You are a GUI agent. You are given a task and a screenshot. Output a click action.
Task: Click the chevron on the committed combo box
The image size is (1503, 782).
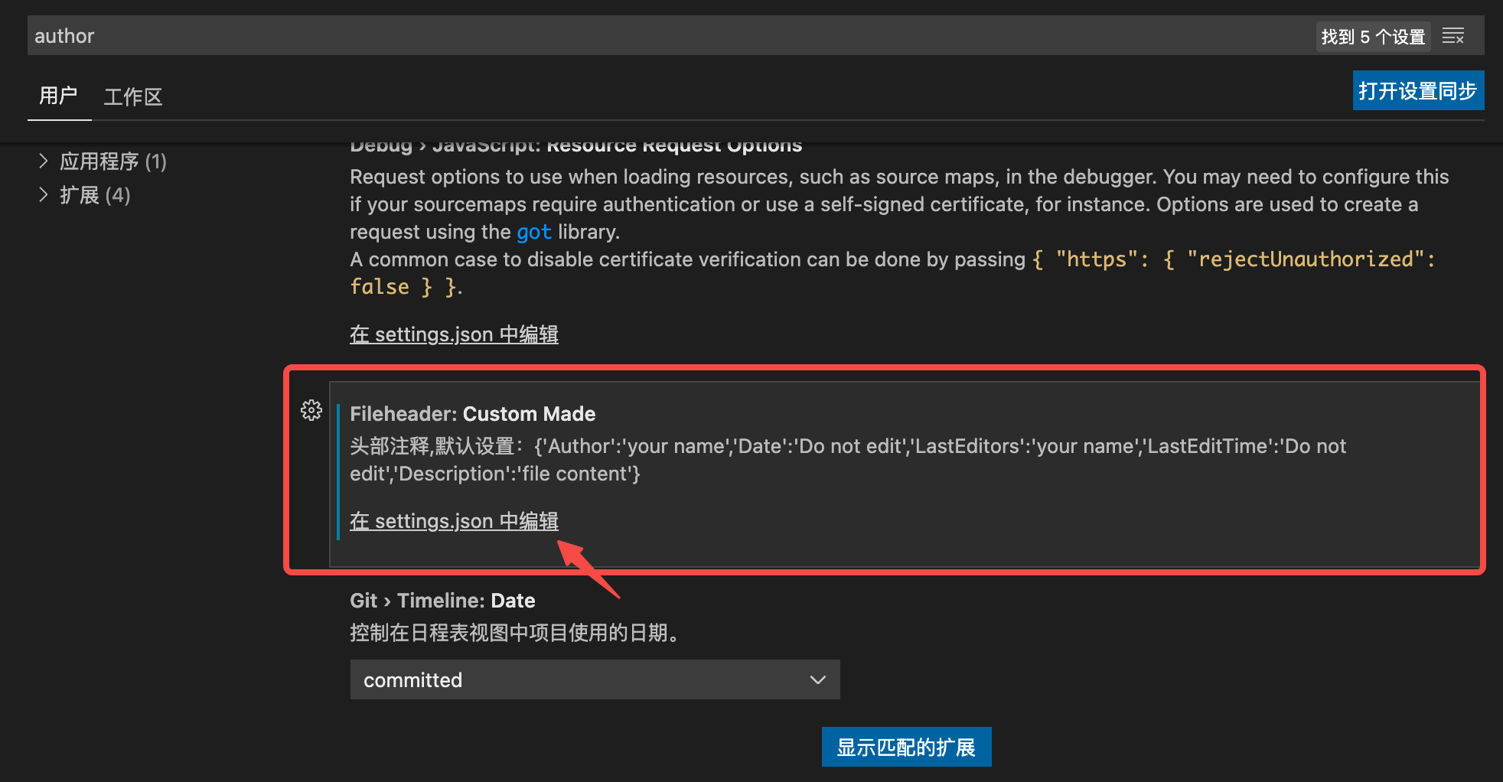point(817,679)
